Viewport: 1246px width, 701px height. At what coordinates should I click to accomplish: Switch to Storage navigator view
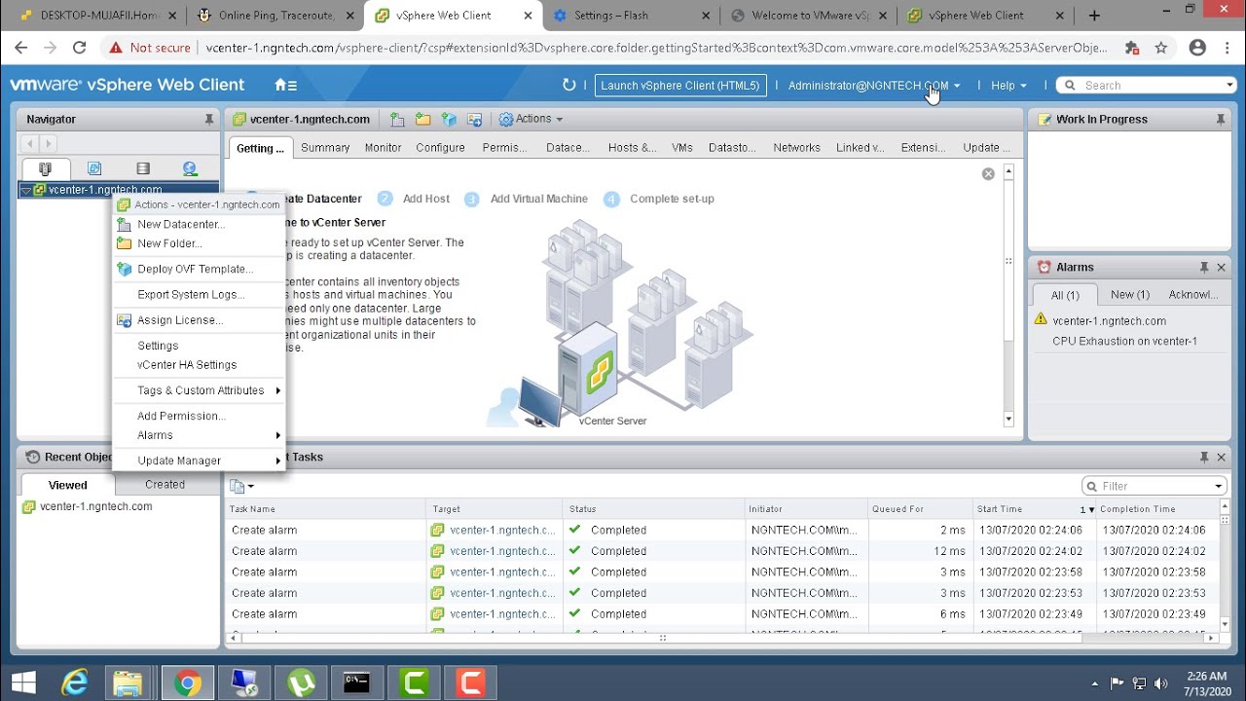click(143, 168)
